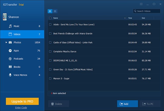This screenshot has height=111, width=164.
Task: Switch to list view layout
Action: (x=50, y=11)
